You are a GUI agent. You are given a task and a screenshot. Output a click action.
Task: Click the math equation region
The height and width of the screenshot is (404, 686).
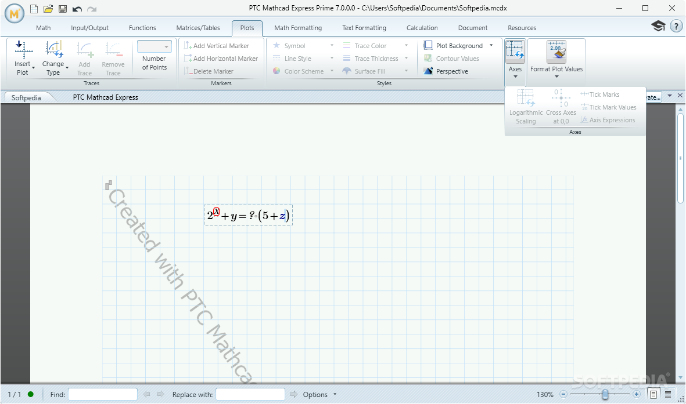[x=248, y=215]
